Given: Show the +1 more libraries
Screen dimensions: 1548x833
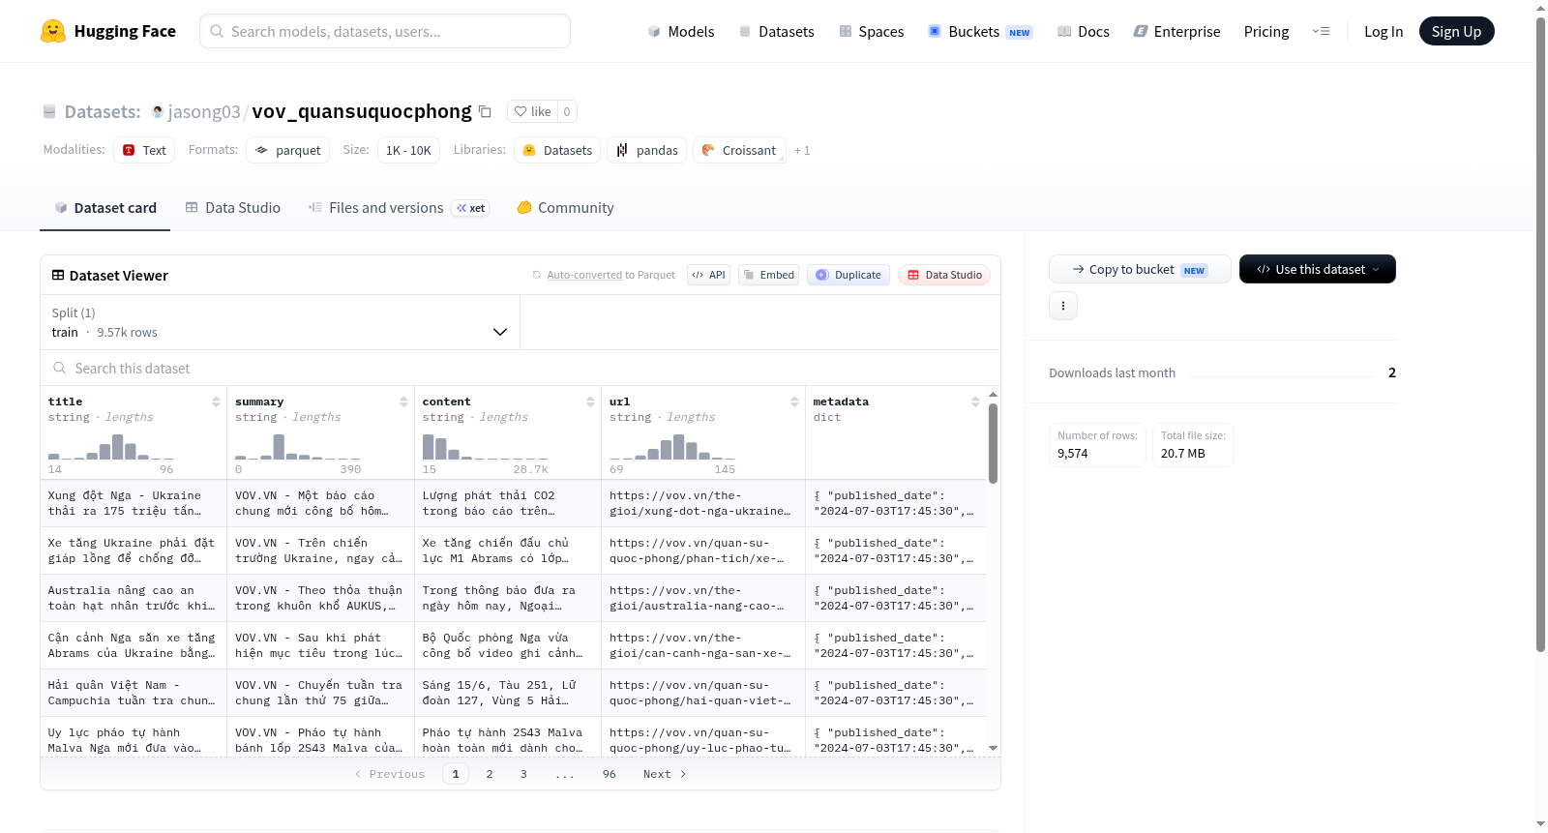Looking at the screenshot, I should 802,151.
